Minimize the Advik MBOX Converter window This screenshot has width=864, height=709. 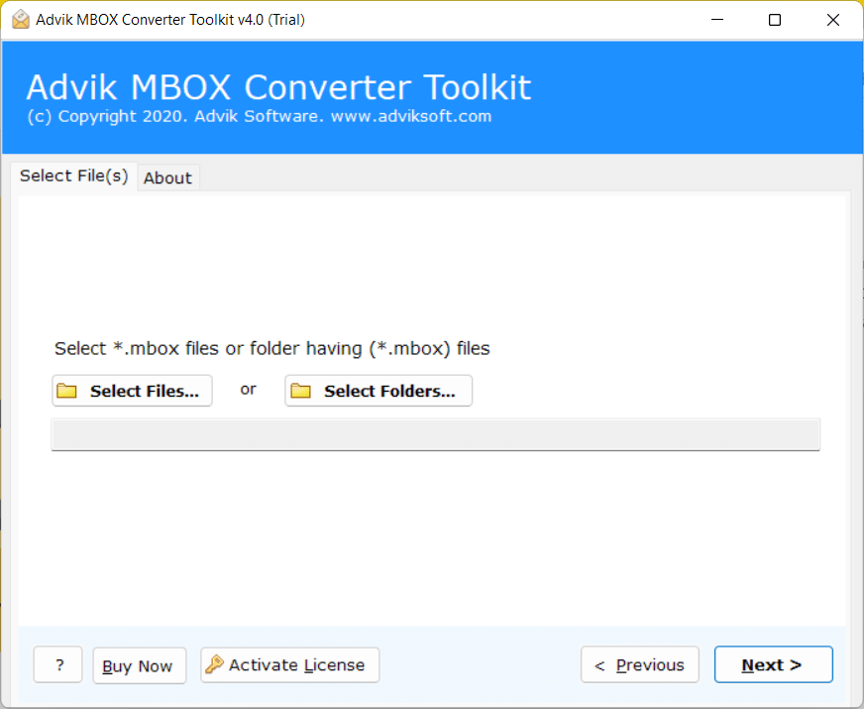717,20
